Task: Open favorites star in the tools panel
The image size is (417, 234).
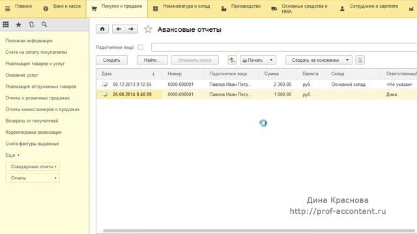Action: [18, 25]
